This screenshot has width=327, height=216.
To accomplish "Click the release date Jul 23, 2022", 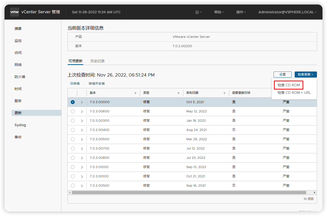I will click(196, 158).
